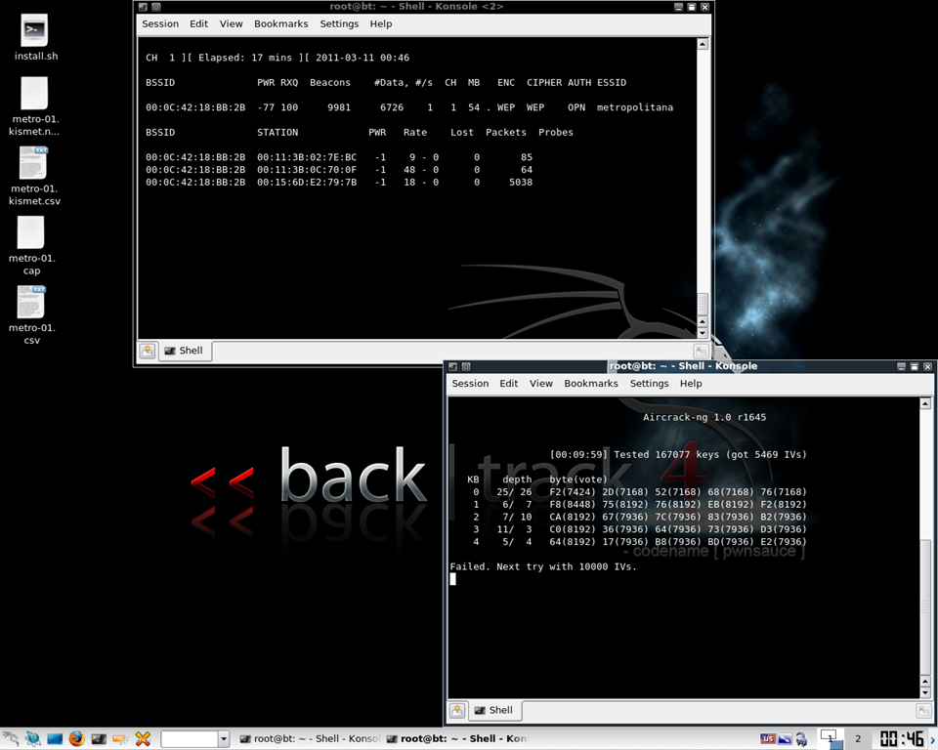Click the US keyboard layout tray icon
This screenshot has width=938, height=750.
(768, 738)
